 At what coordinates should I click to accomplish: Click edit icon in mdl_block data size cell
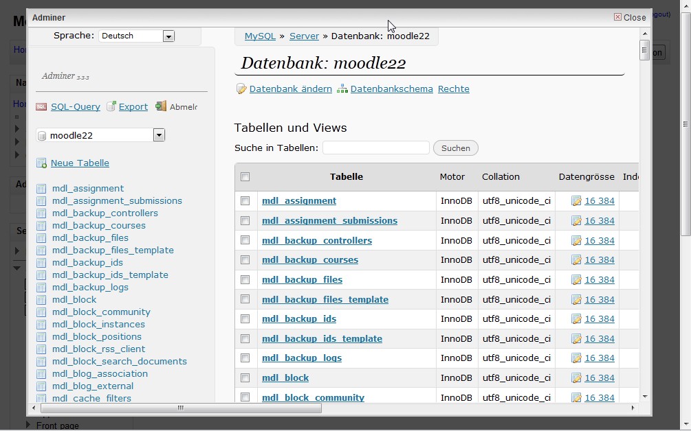point(576,378)
